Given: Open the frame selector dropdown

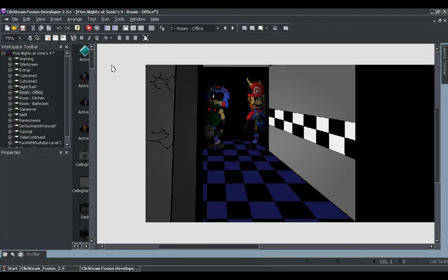Looking at the screenshot, I should (x=218, y=28).
